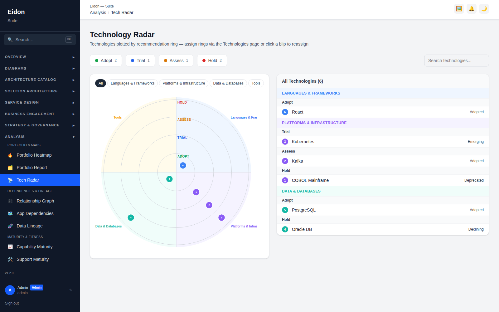Click the Admin role badge
This screenshot has width=499, height=312.
tap(37, 288)
